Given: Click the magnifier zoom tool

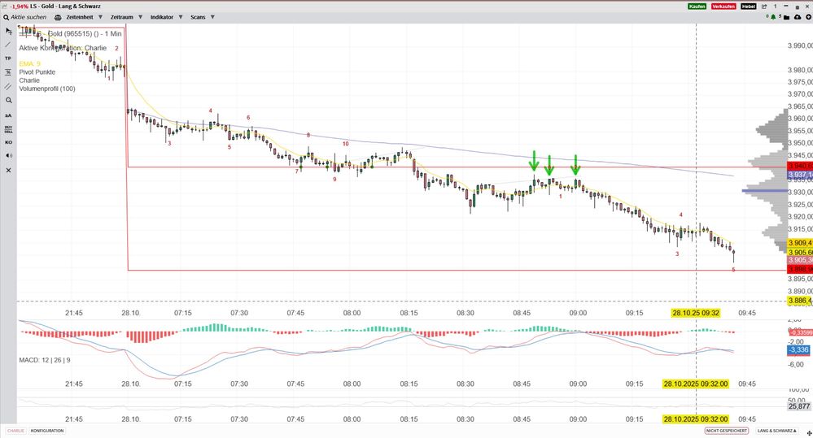Looking at the screenshot, I should point(8,100).
